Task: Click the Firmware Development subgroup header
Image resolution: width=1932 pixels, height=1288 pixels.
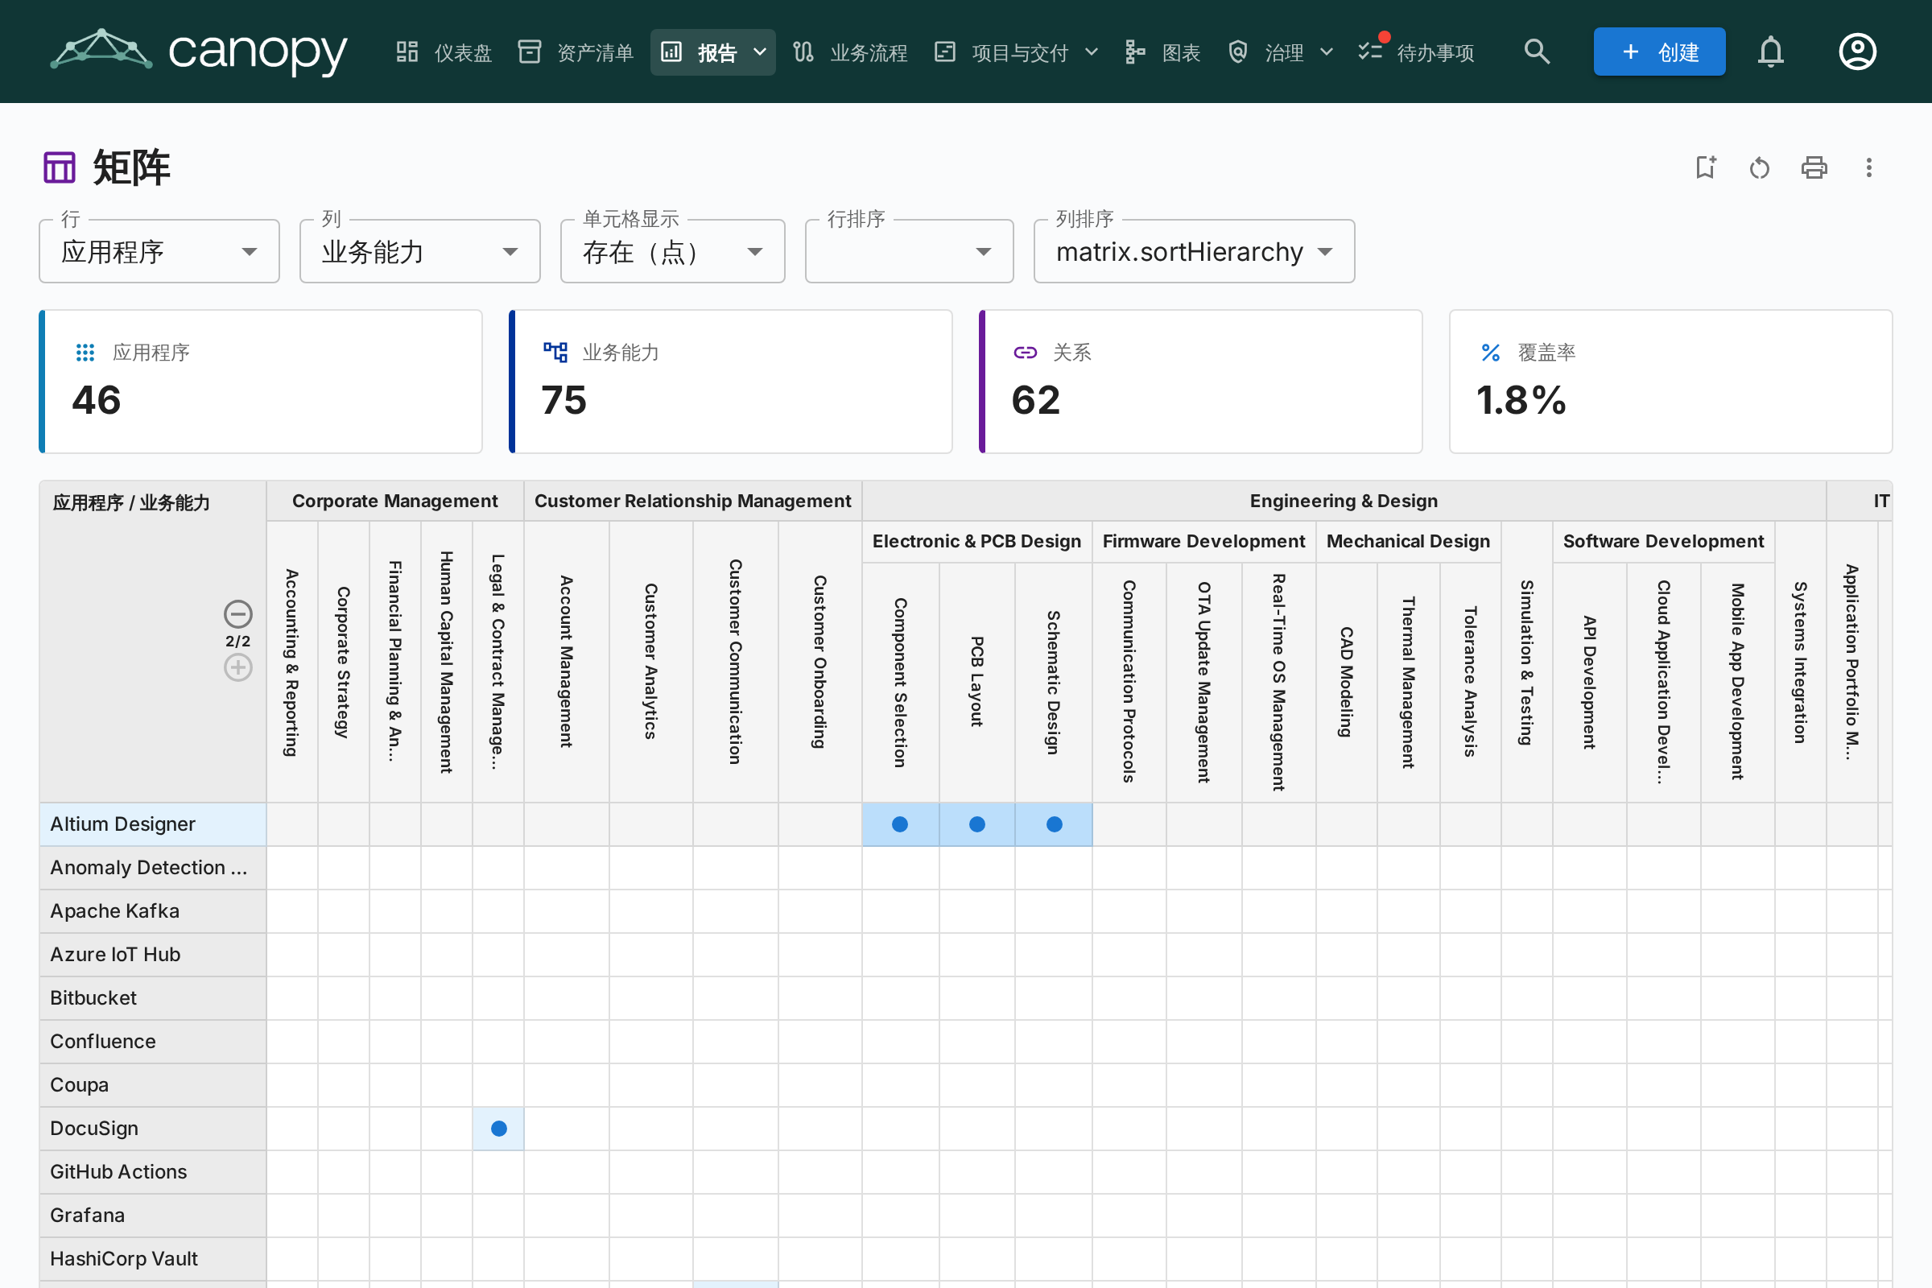Action: (x=1203, y=541)
